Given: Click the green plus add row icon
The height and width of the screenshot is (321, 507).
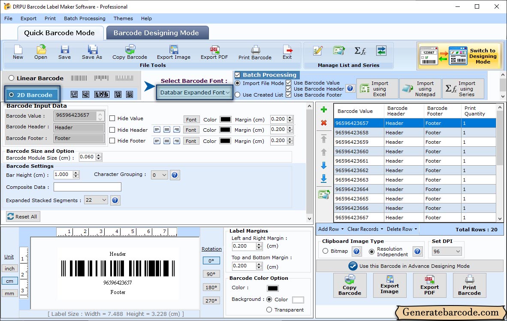Looking at the screenshot, I should point(324,110).
